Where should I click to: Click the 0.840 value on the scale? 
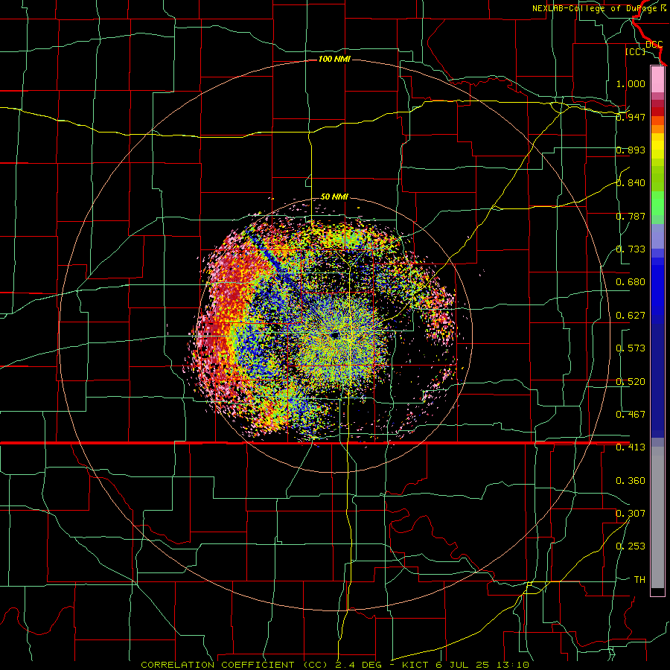click(631, 183)
